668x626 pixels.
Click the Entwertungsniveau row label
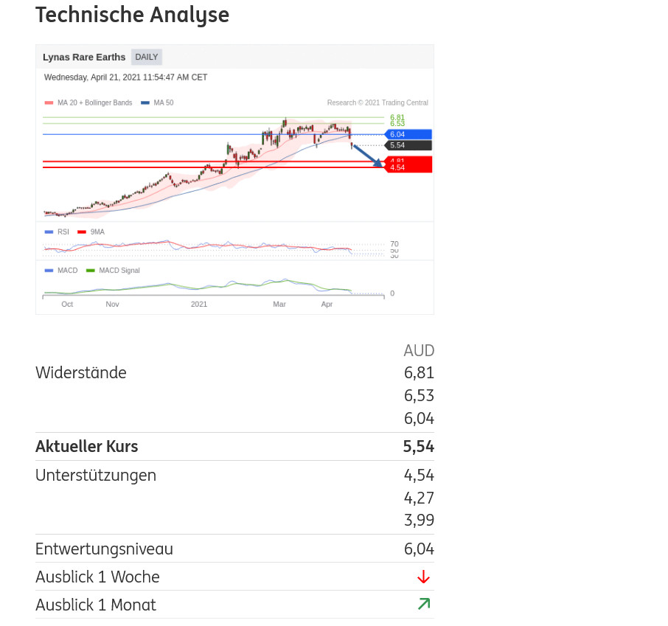tap(104, 549)
